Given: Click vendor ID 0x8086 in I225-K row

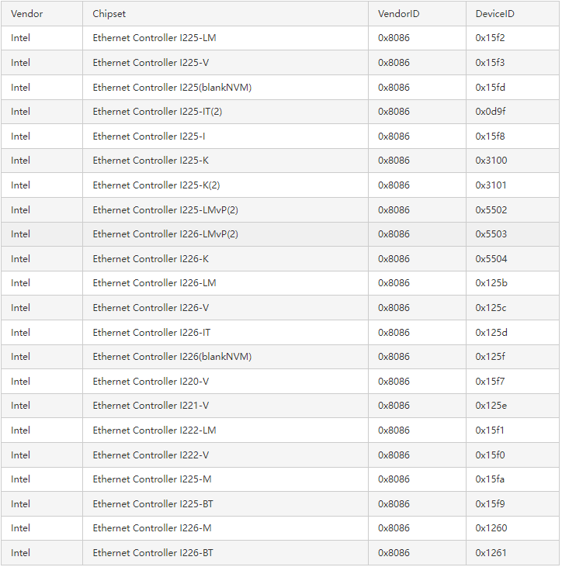Looking at the screenshot, I should click(x=394, y=161).
